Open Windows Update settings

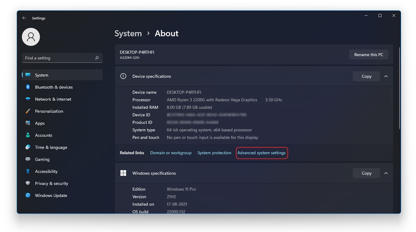point(51,195)
